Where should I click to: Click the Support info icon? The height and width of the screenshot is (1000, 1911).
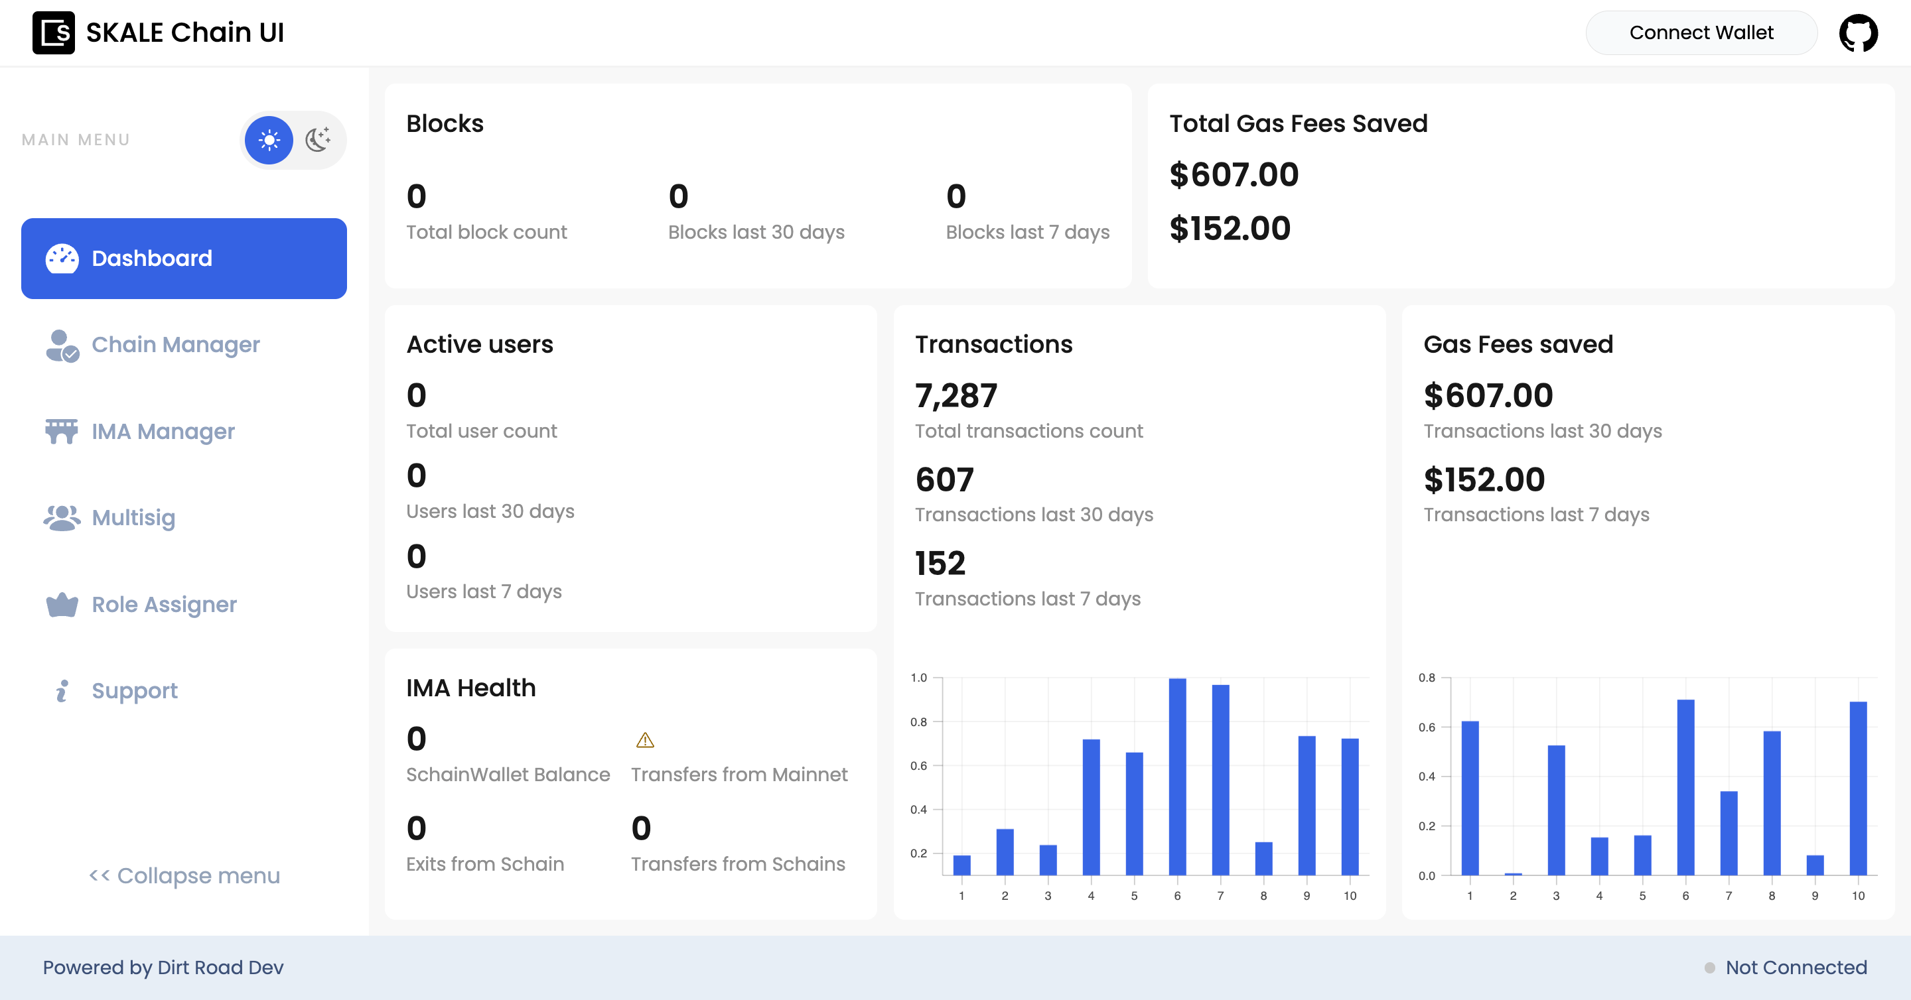tap(62, 691)
